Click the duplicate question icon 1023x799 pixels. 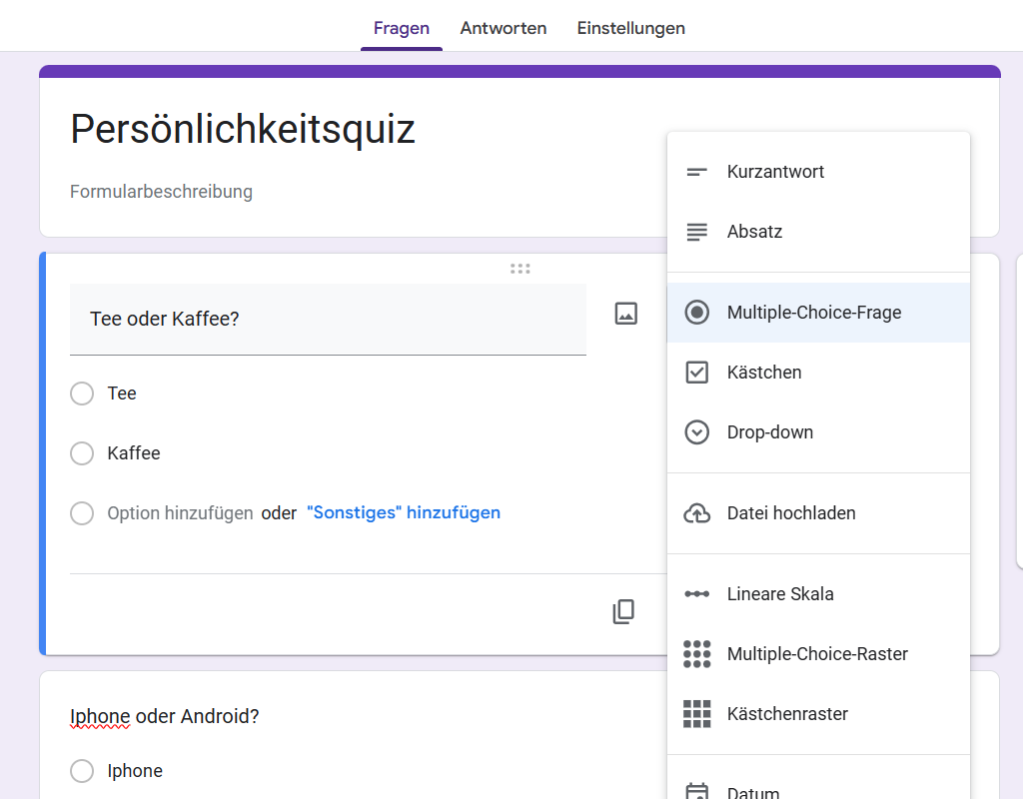623,612
